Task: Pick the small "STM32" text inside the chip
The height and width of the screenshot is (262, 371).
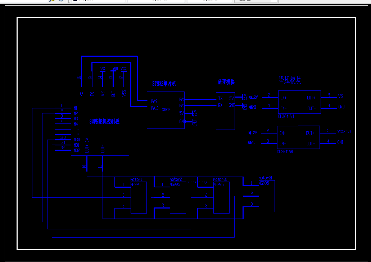Action: click(166, 110)
